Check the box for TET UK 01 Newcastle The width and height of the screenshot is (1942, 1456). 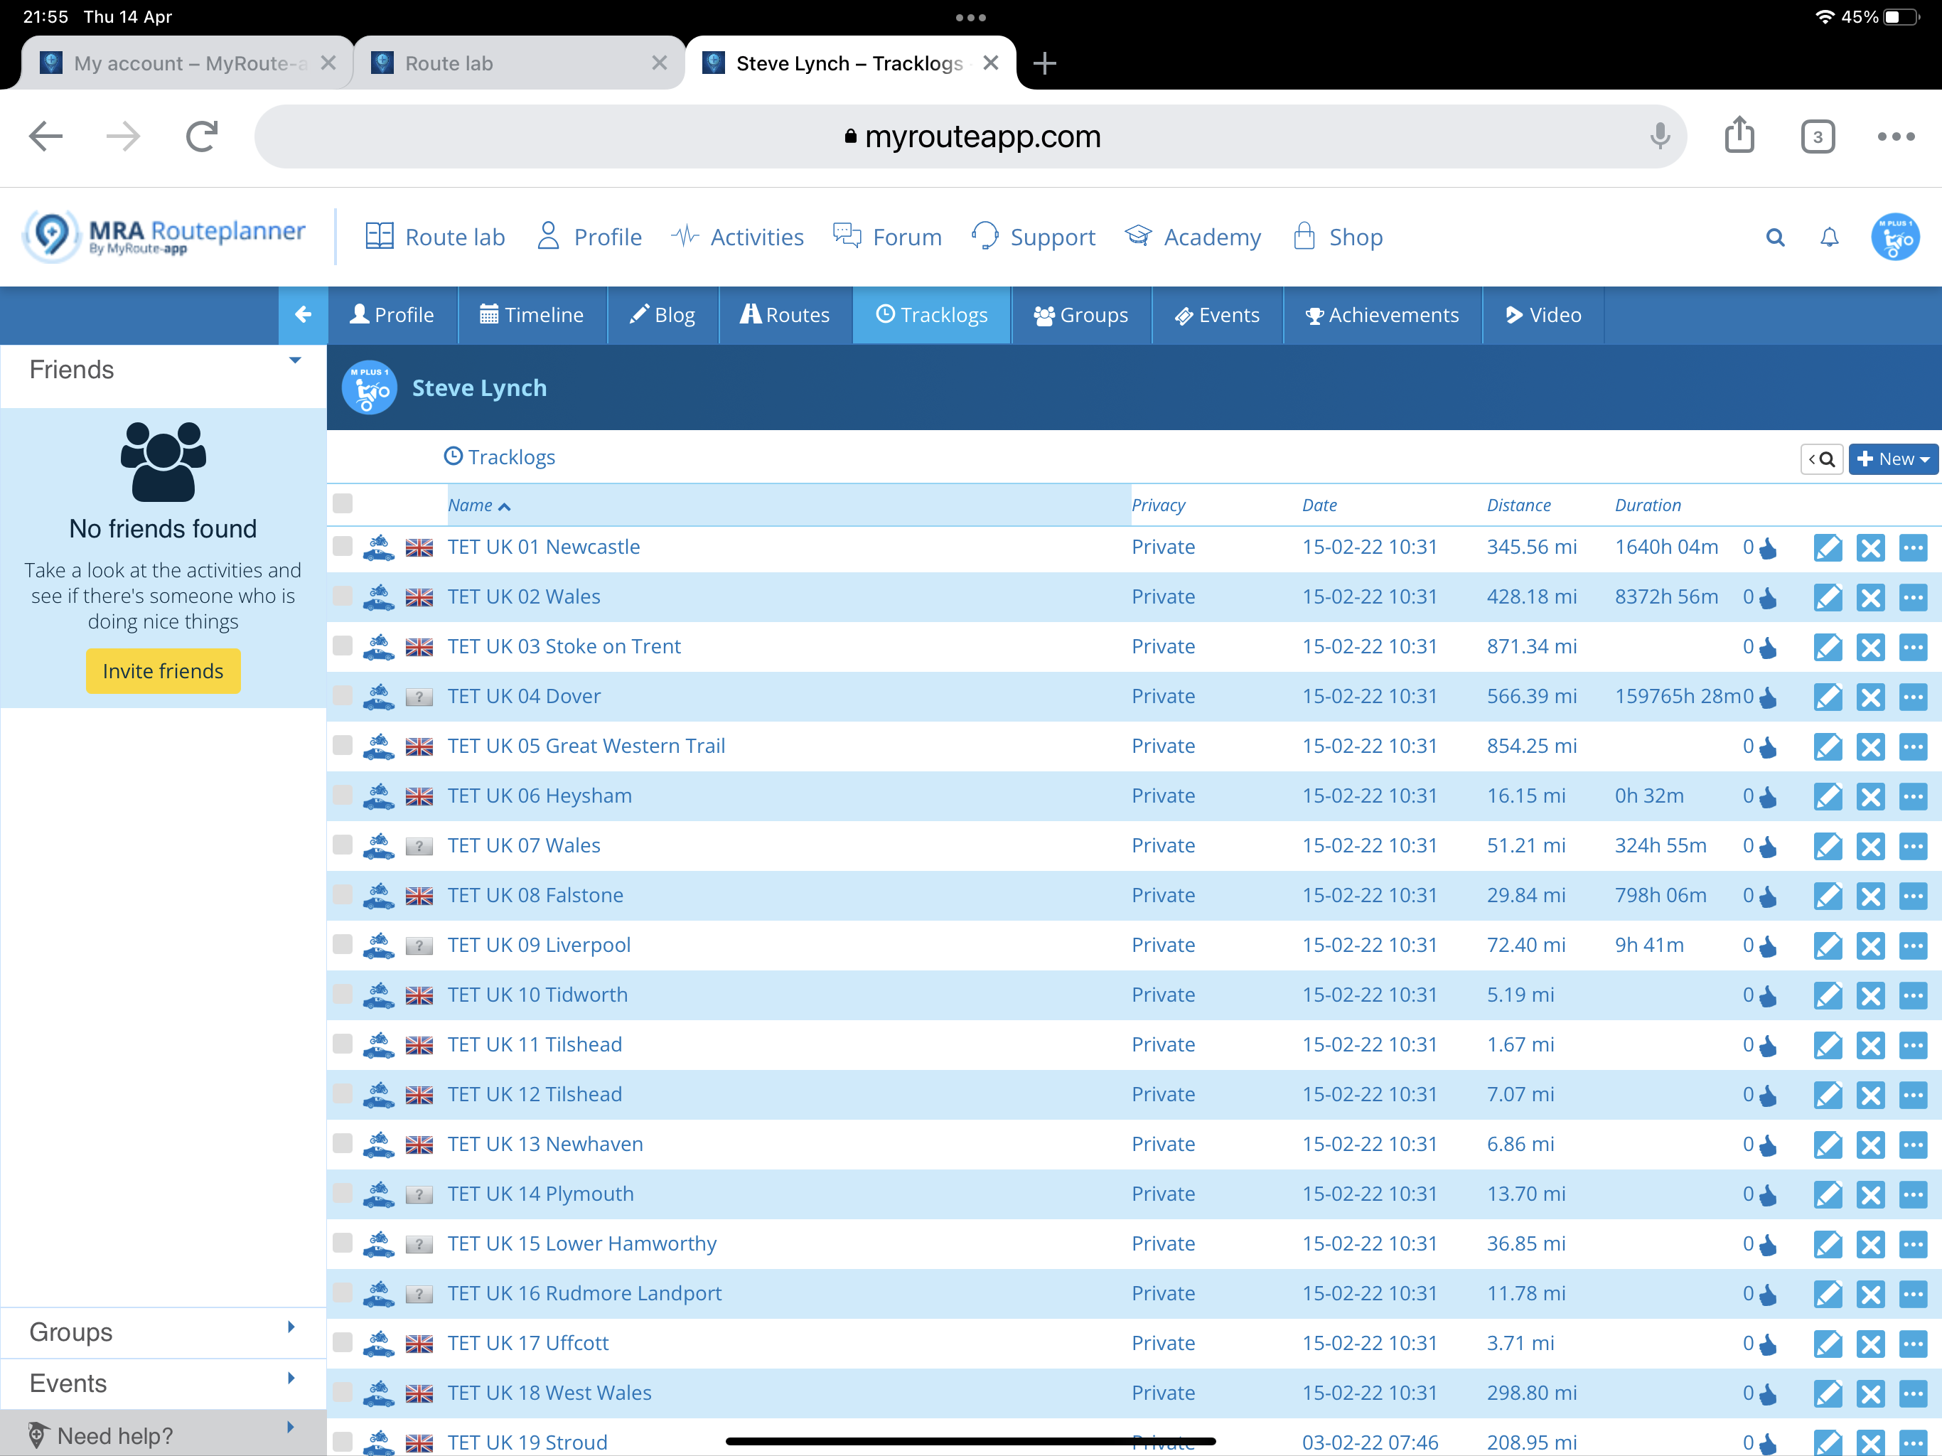[x=343, y=546]
